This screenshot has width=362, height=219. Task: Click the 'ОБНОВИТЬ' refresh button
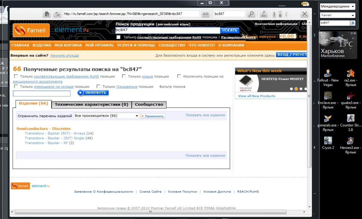pyautogui.click(x=93, y=93)
